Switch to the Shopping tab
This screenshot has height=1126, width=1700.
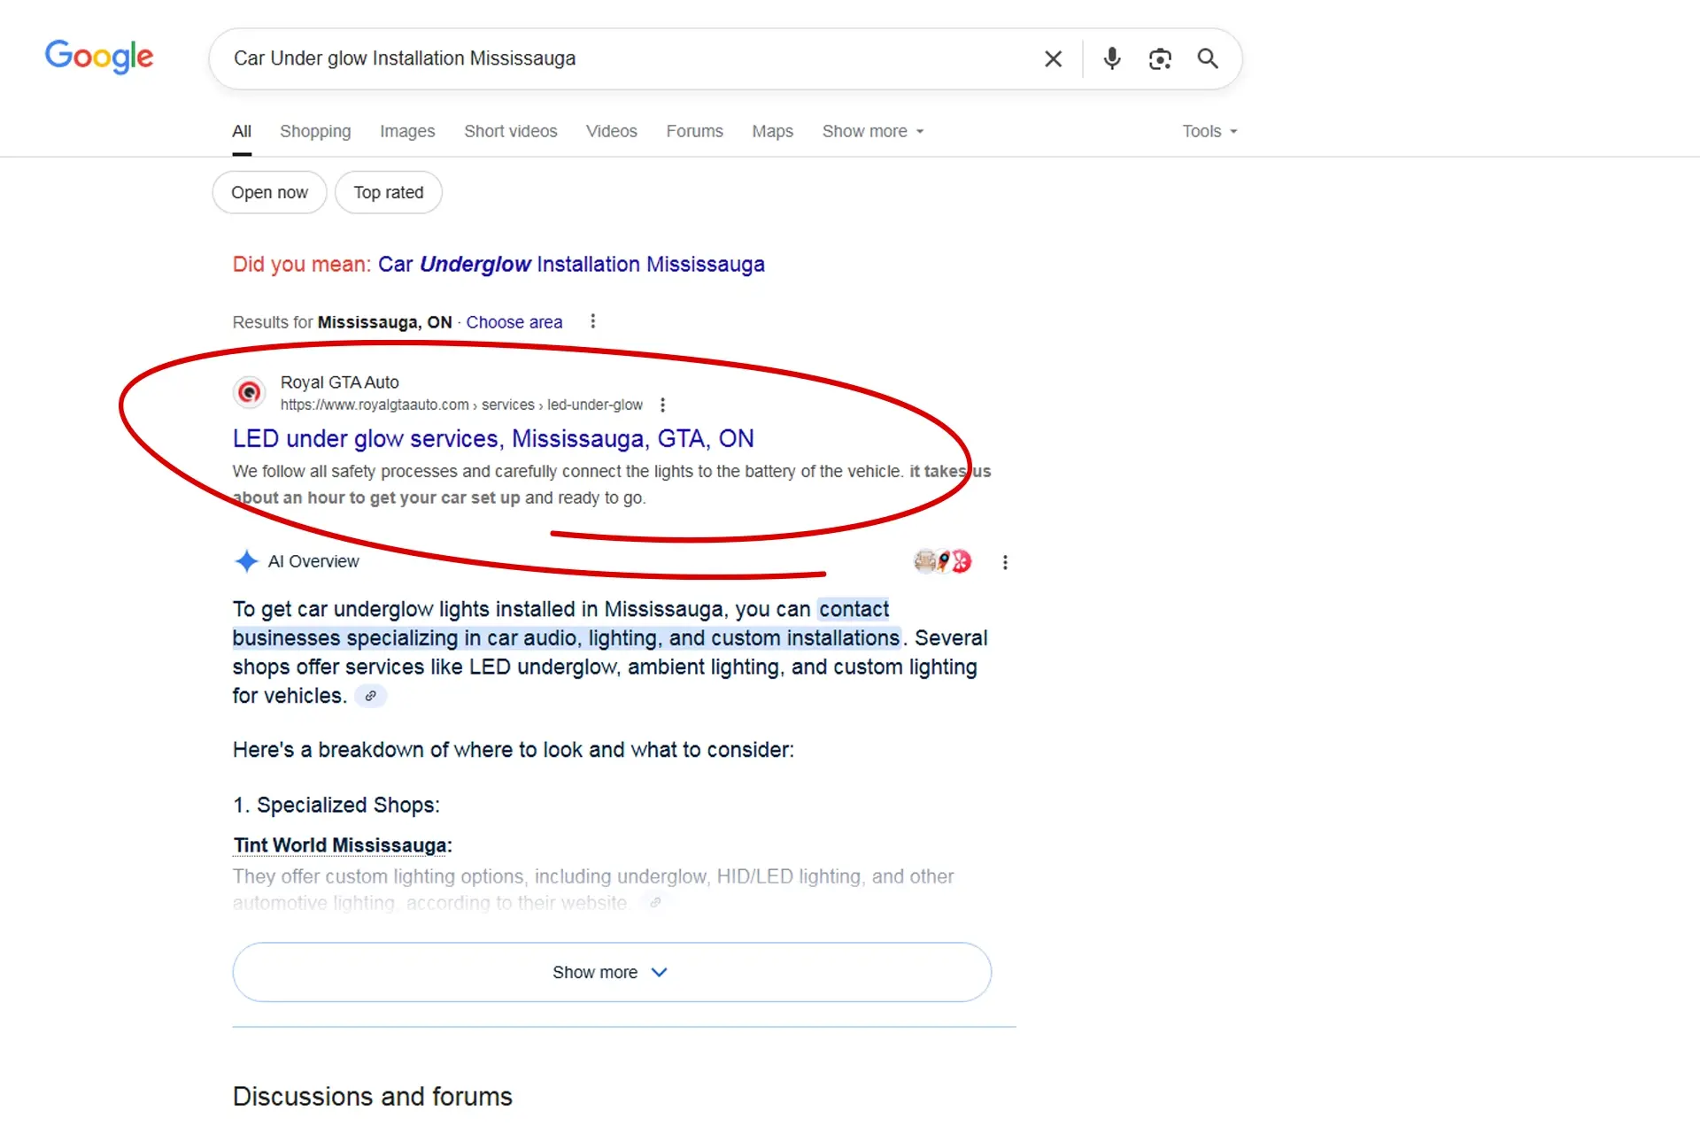point(315,131)
